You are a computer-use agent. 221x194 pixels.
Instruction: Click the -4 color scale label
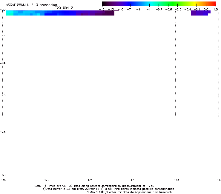click(x=138, y=10)
